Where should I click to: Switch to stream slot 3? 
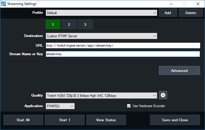point(85,24)
